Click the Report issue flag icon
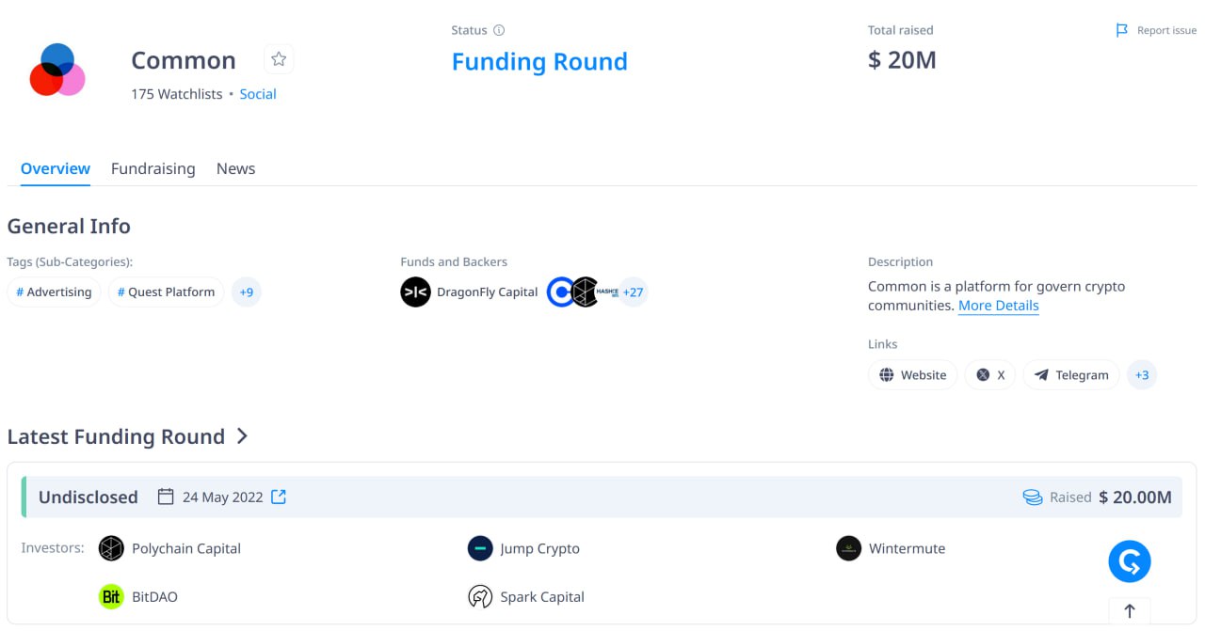The height and width of the screenshot is (631, 1205). (x=1121, y=30)
